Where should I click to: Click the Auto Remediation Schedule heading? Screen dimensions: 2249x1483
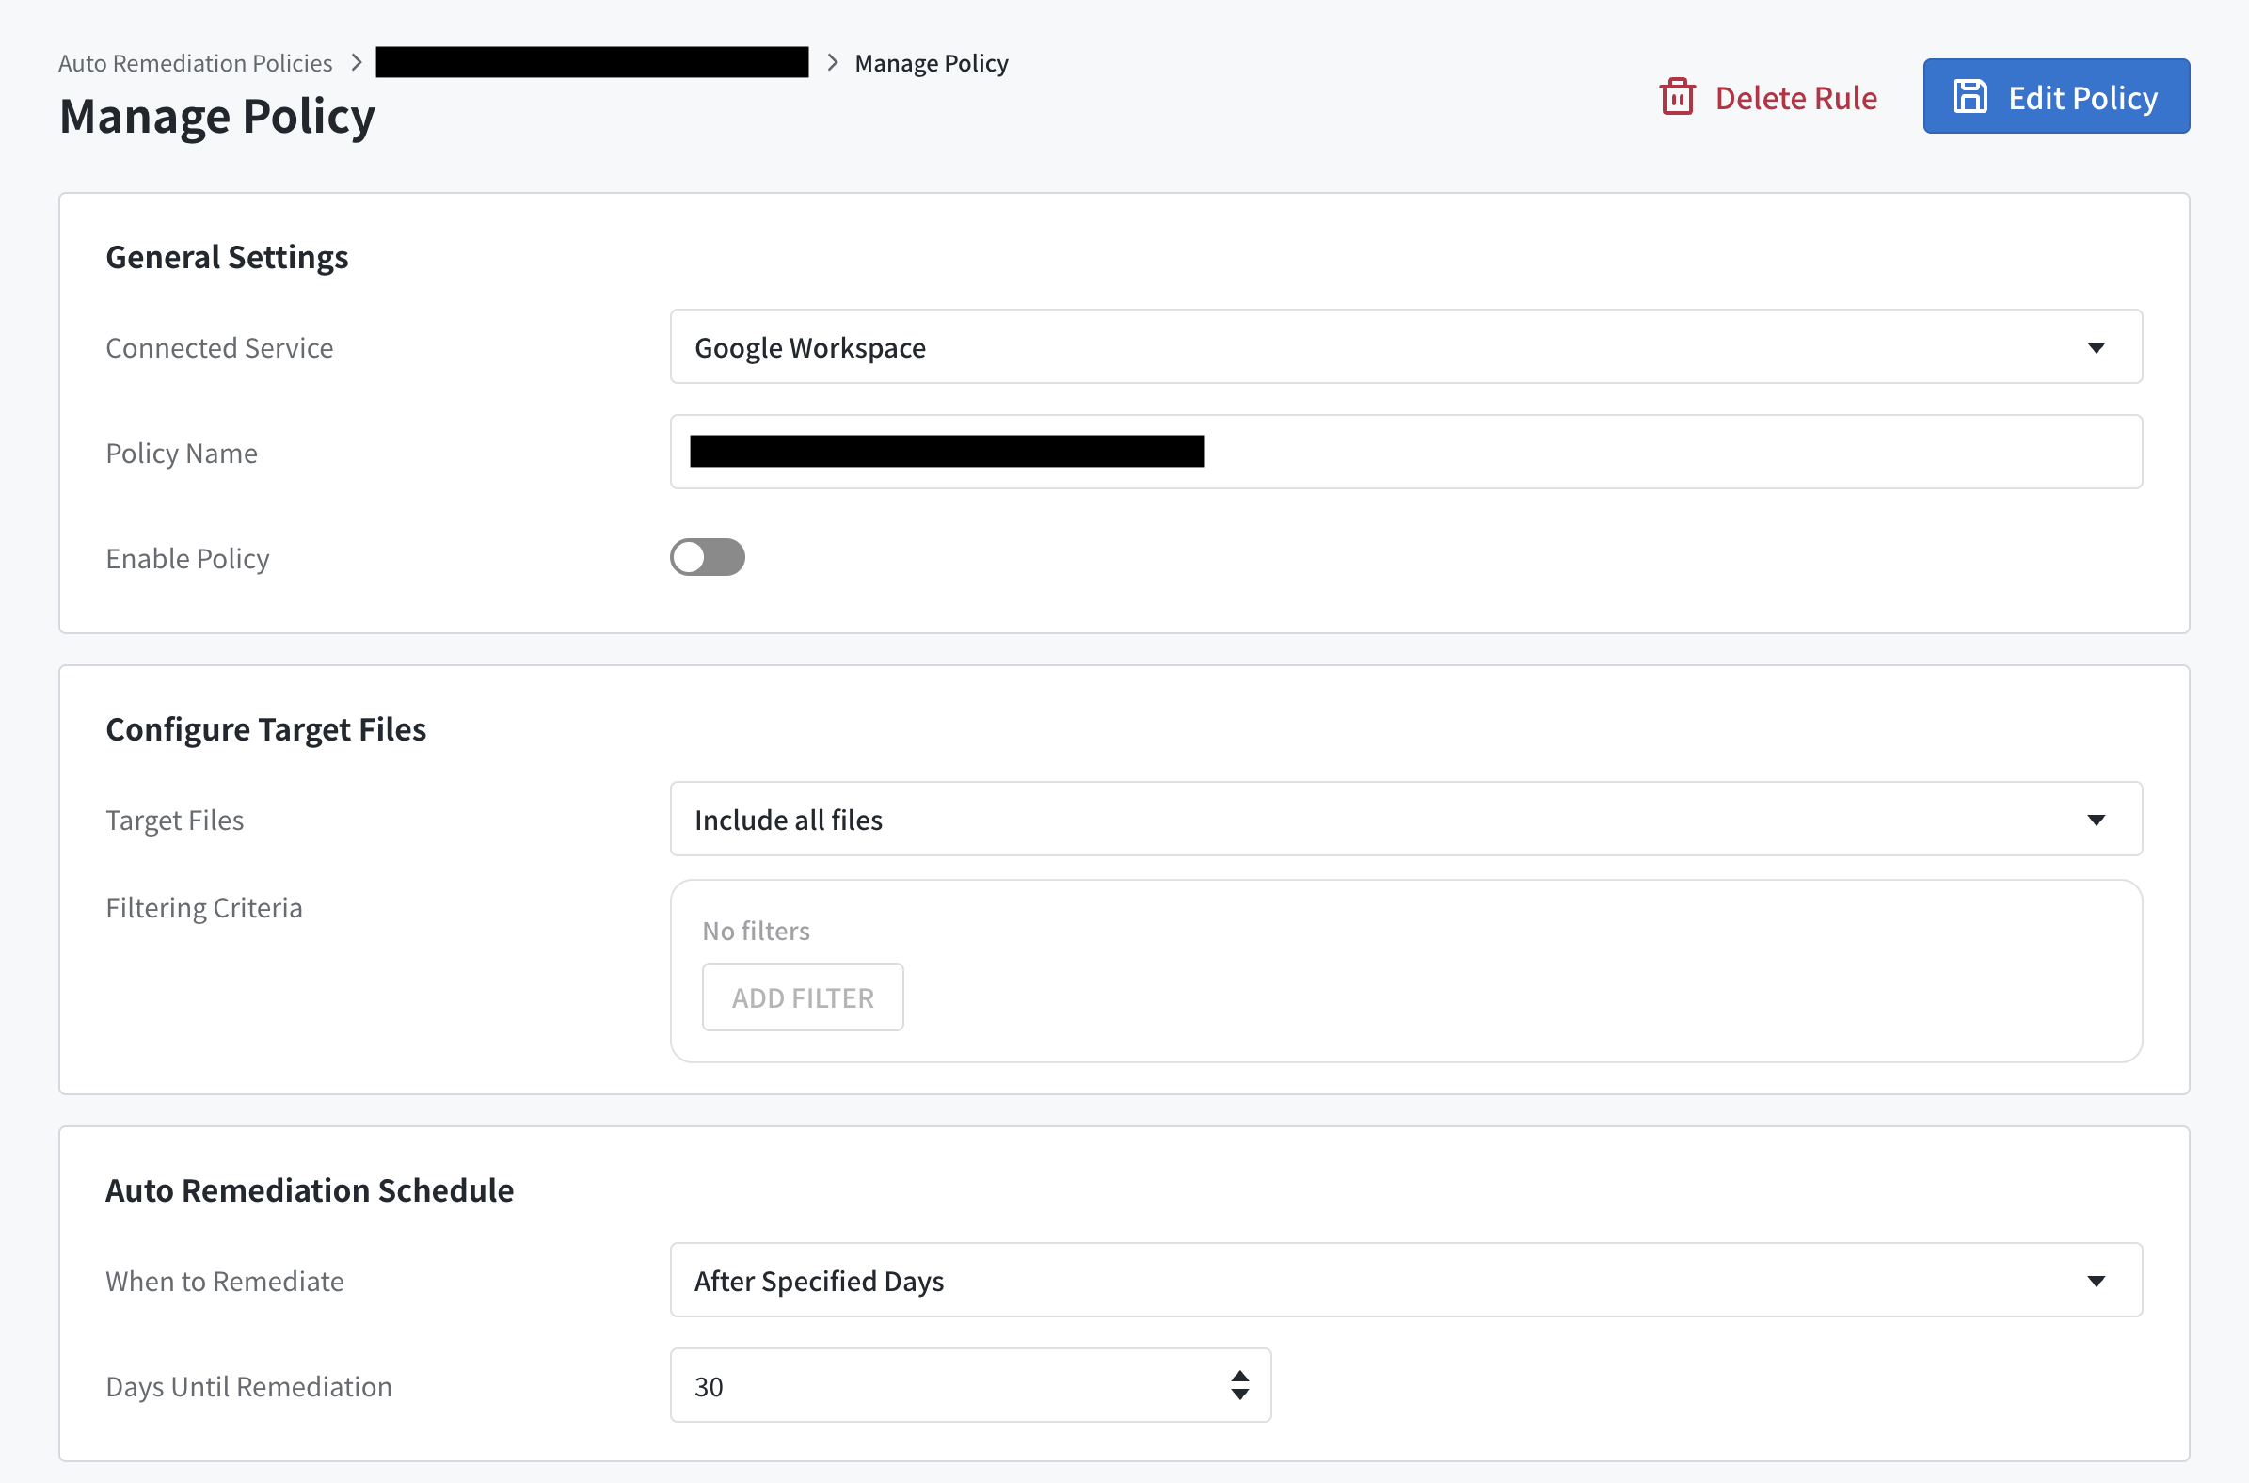(x=310, y=1189)
